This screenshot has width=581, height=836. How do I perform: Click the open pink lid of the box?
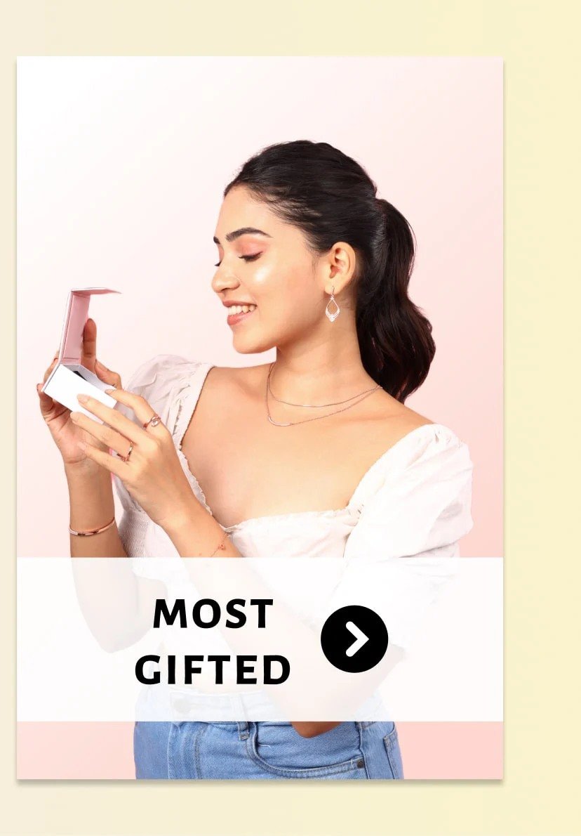click(83, 325)
